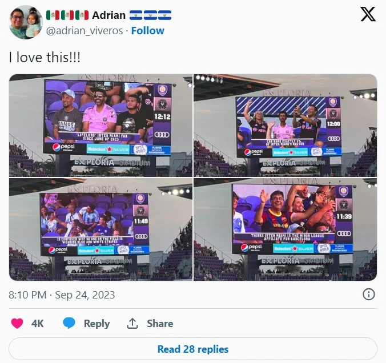The image size is (386, 363).
Task: Click the 4K likes count
Action: pyautogui.click(x=38, y=324)
